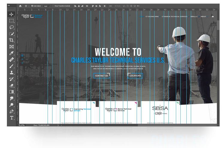Enable Show Transform Controls checkbox

[53, 6]
